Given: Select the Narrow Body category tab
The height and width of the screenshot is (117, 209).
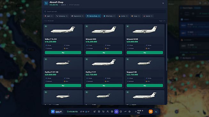Looking at the screenshot, I should [x=93, y=16].
